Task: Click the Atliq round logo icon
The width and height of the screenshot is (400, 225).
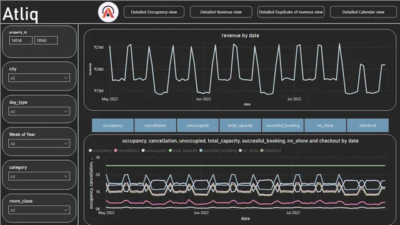Action: point(108,12)
